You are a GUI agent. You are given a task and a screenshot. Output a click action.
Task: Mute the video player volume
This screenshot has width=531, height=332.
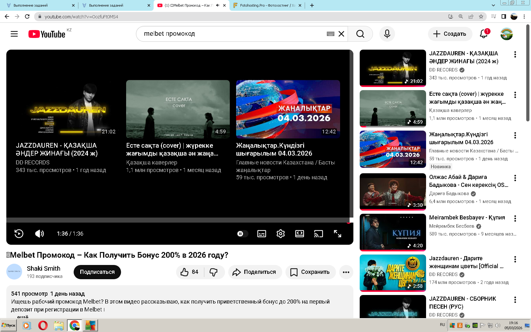[x=40, y=234]
